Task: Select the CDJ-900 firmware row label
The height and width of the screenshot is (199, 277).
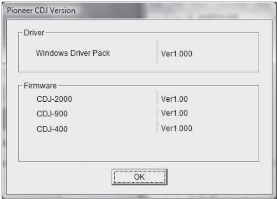Action: (52, 114)
